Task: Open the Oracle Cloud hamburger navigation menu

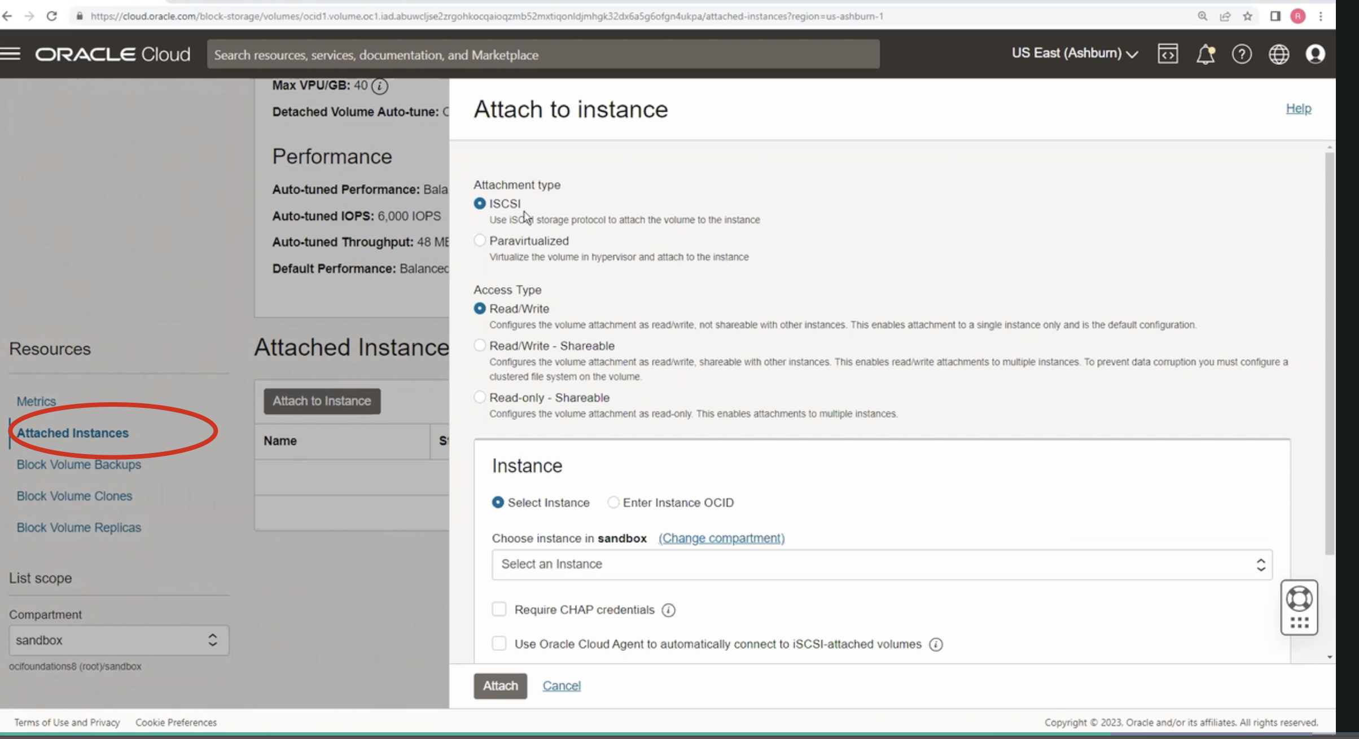Action: [10, 54]
